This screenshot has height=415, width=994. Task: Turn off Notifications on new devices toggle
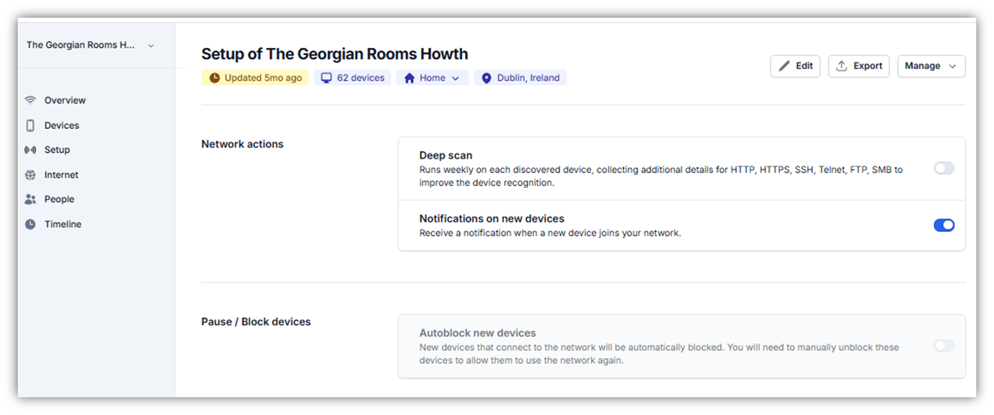click(x=944, y=225)
